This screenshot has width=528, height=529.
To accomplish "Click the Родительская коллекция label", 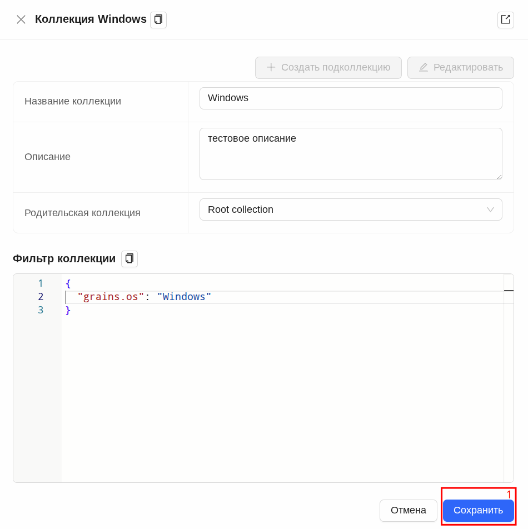I will tap(82, 213).
